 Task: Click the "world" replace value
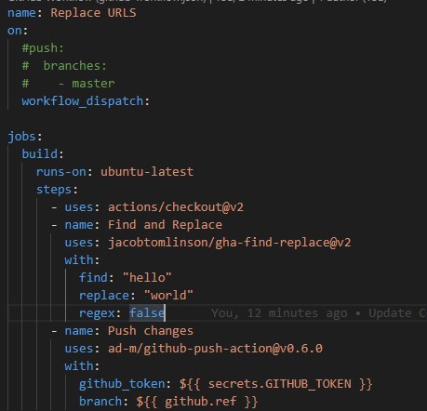click(x=168, y=296)
